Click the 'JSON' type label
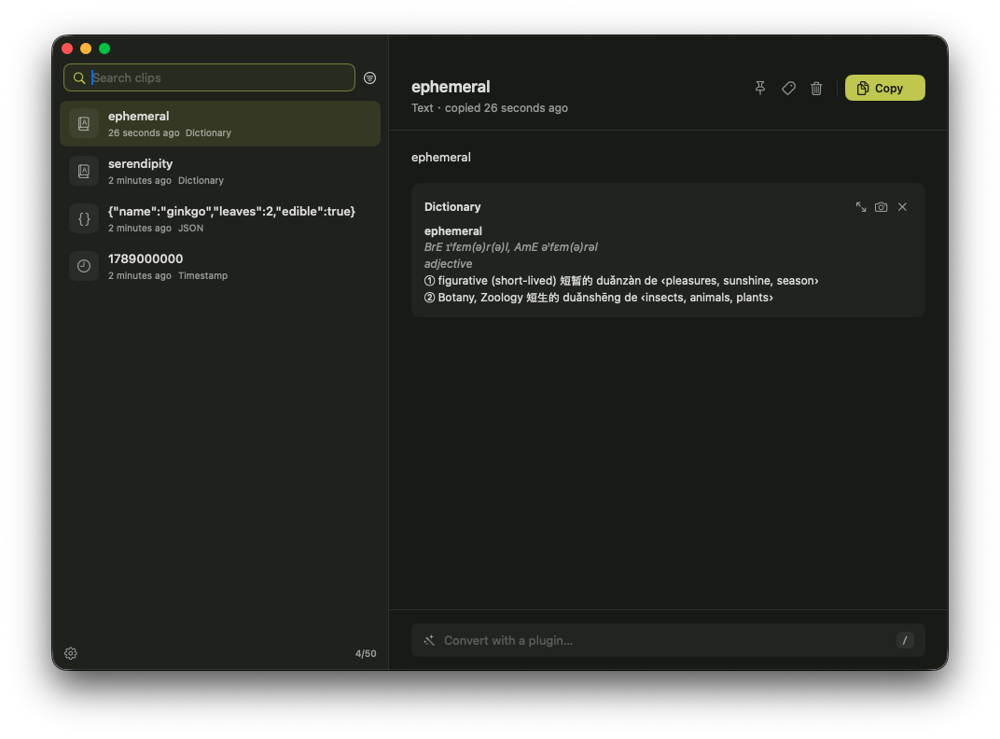Viewport: 1000px width, 739px height. (x=190, y=228)
